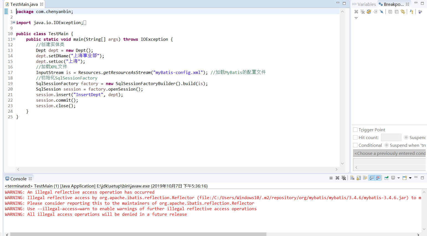Remove the terminated launch from Console
The height and width of the screenshot is (236, 427).
tap(337, 178)
